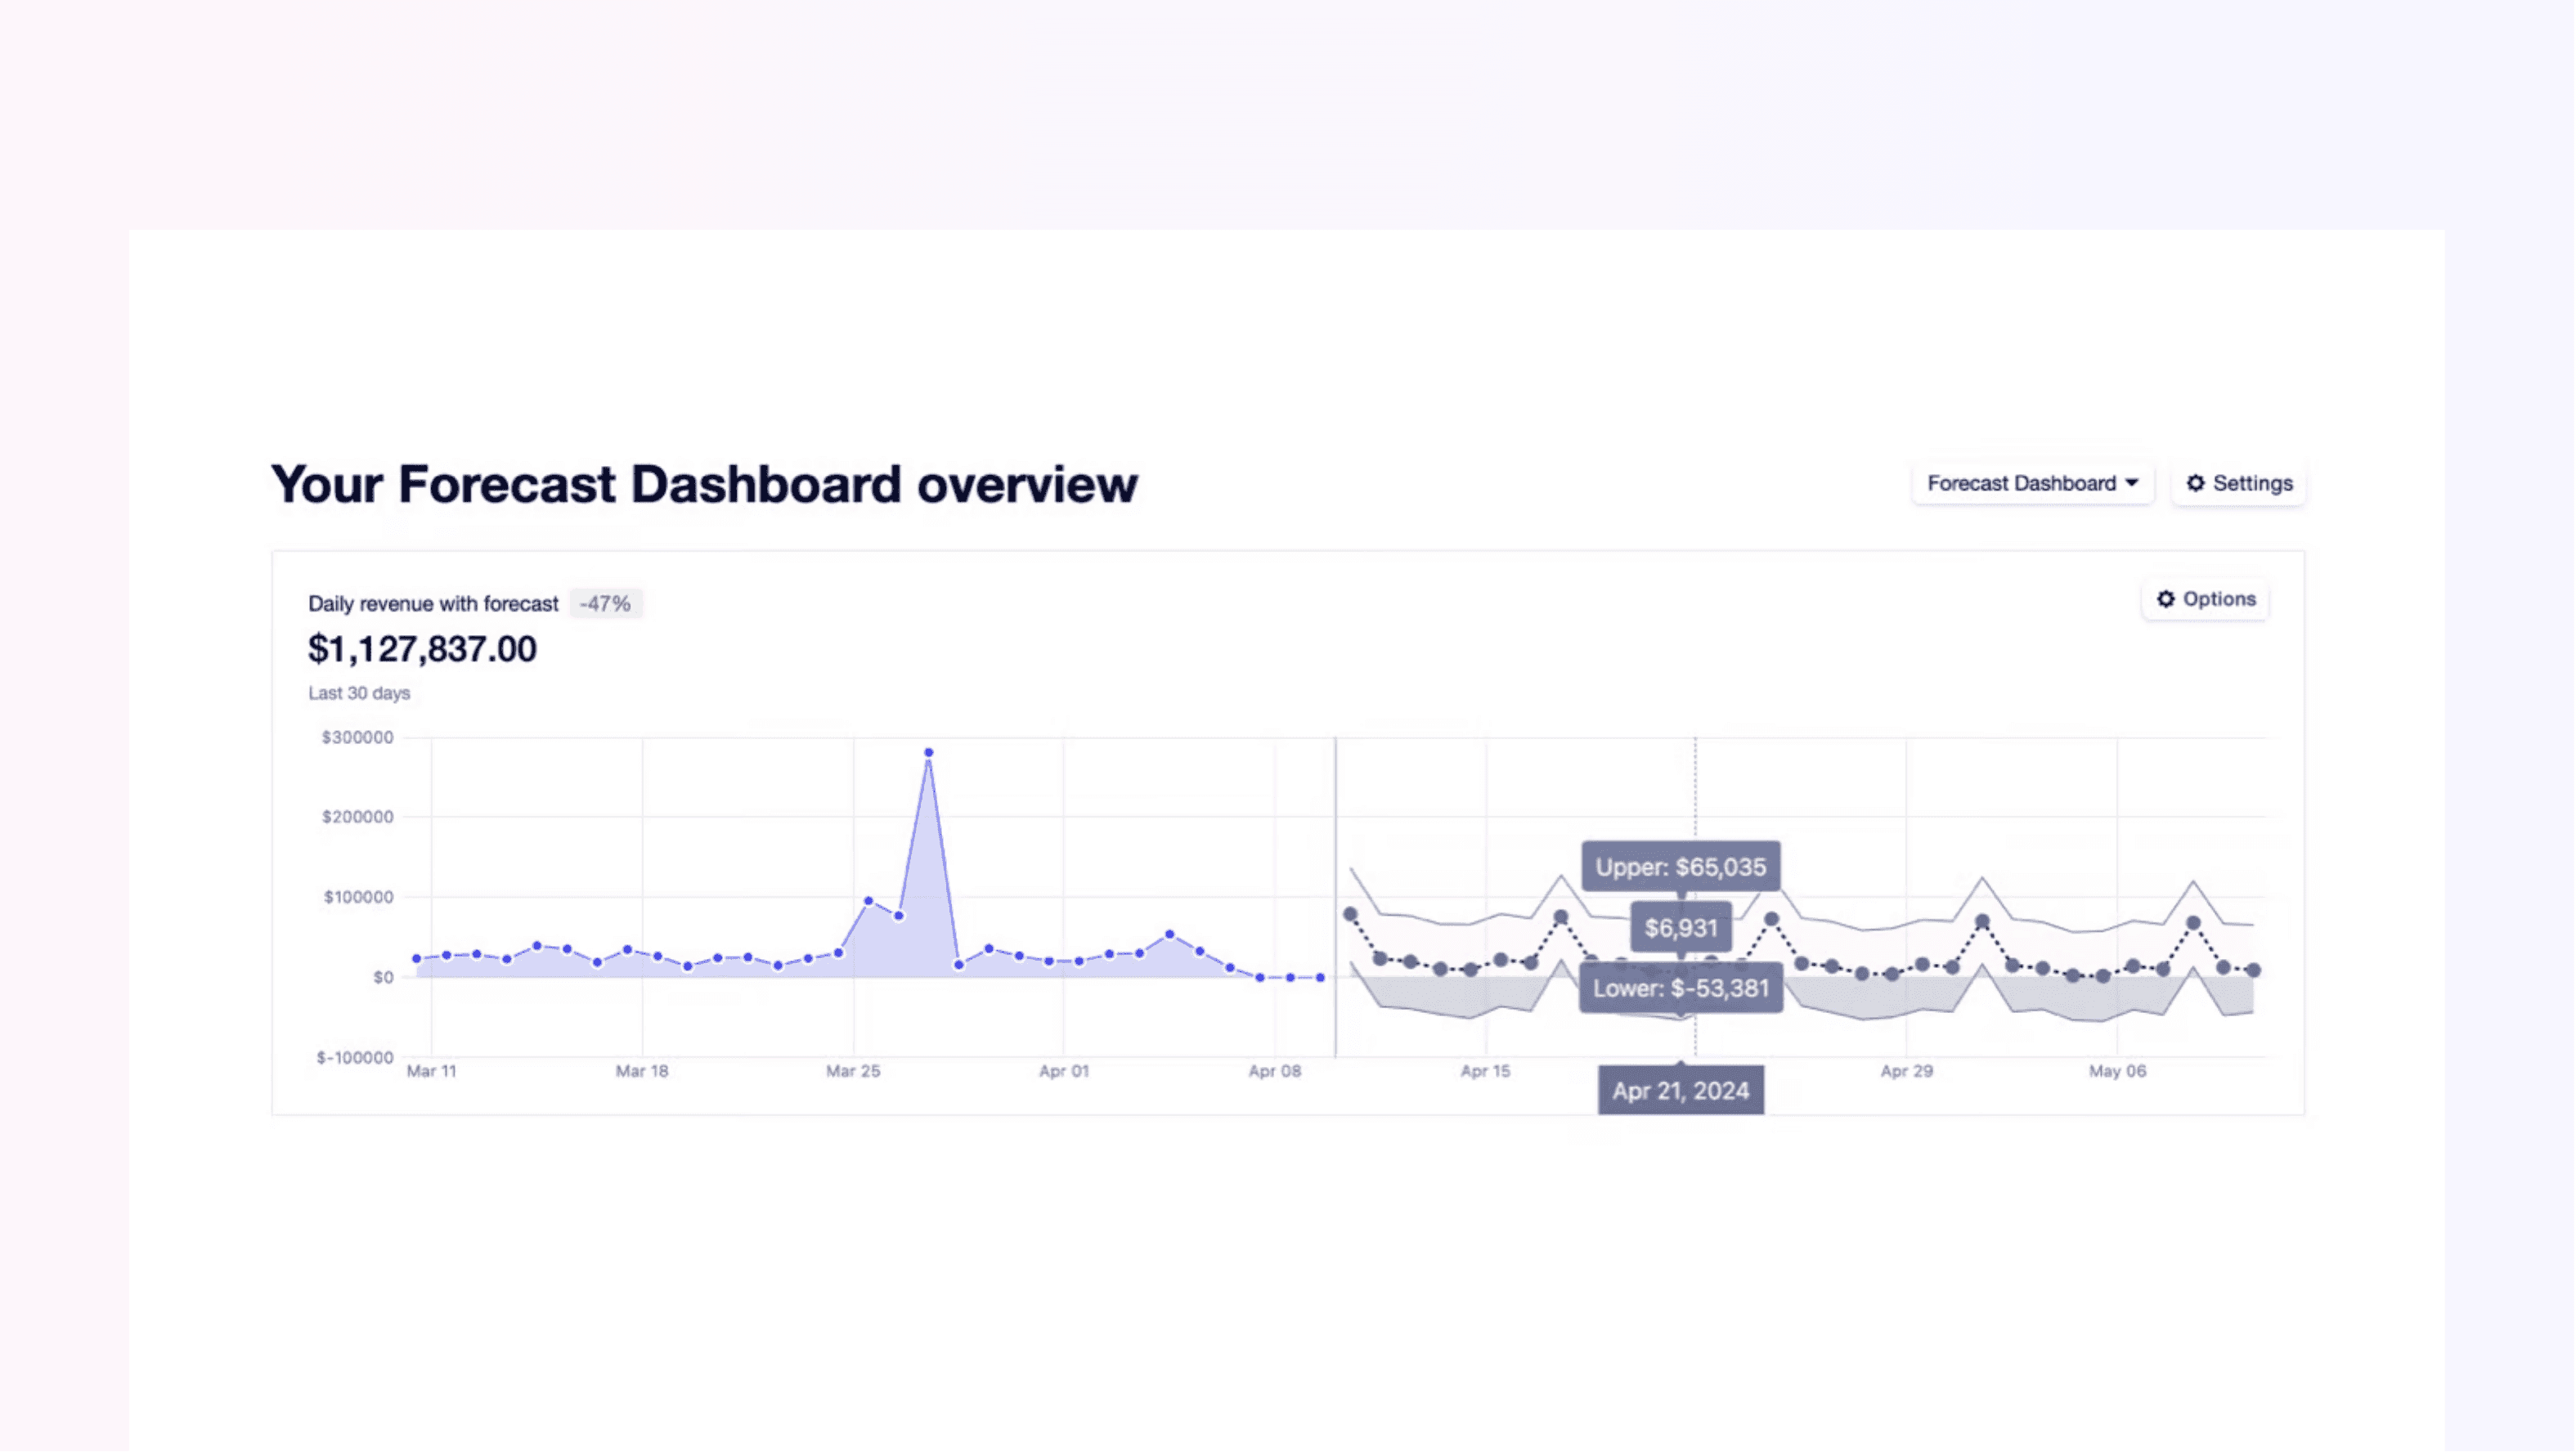Click the Options gear icon
The height and width of the screenshot is (1452, 2576).
[2166, 599]
